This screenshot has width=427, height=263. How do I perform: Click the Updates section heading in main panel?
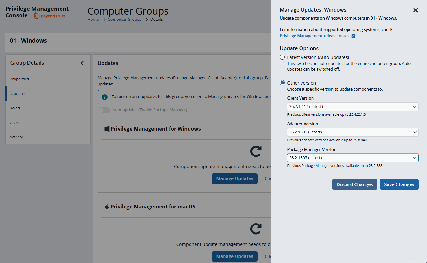pos(108,63)
